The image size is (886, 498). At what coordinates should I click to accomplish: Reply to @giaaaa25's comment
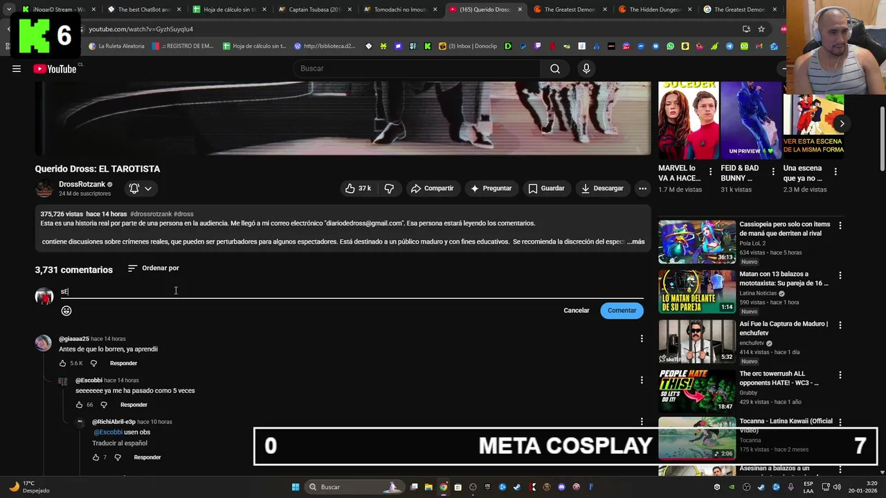(123, 363)
